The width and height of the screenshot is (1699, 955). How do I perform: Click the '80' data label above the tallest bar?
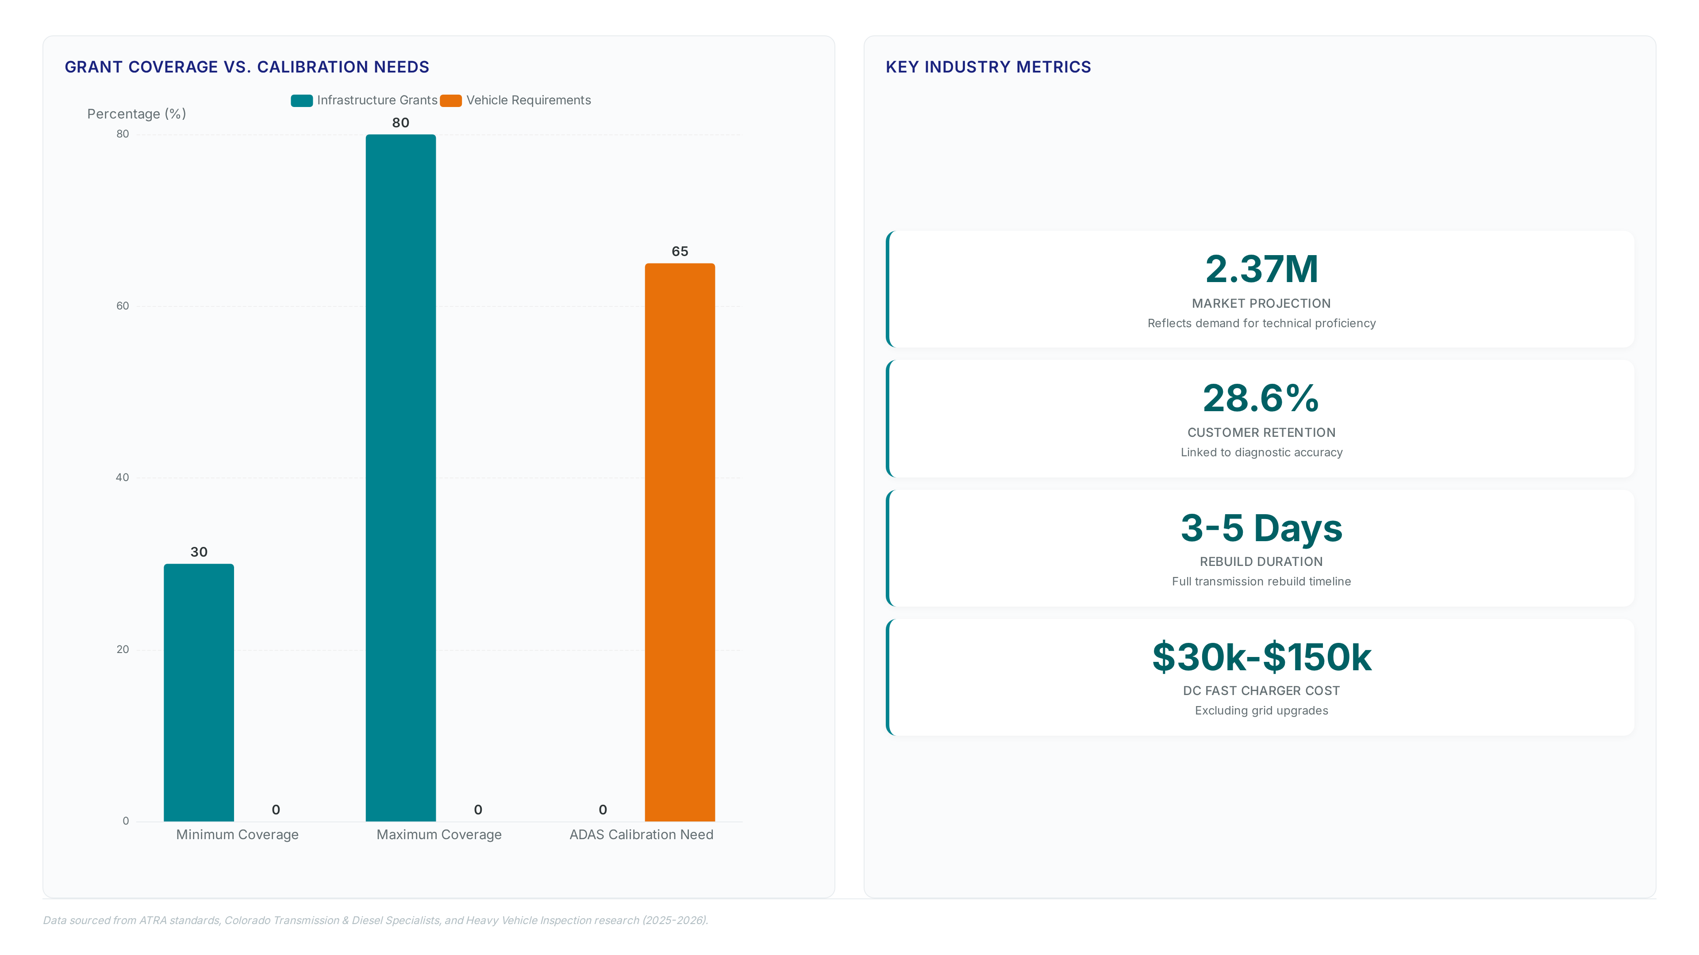pyautogui.click(x=400, y=122)
